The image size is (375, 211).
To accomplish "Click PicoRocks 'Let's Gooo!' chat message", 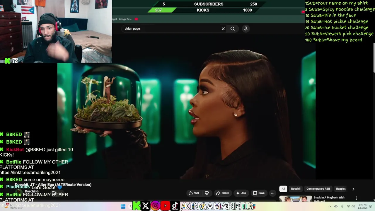I will [30, 187].
